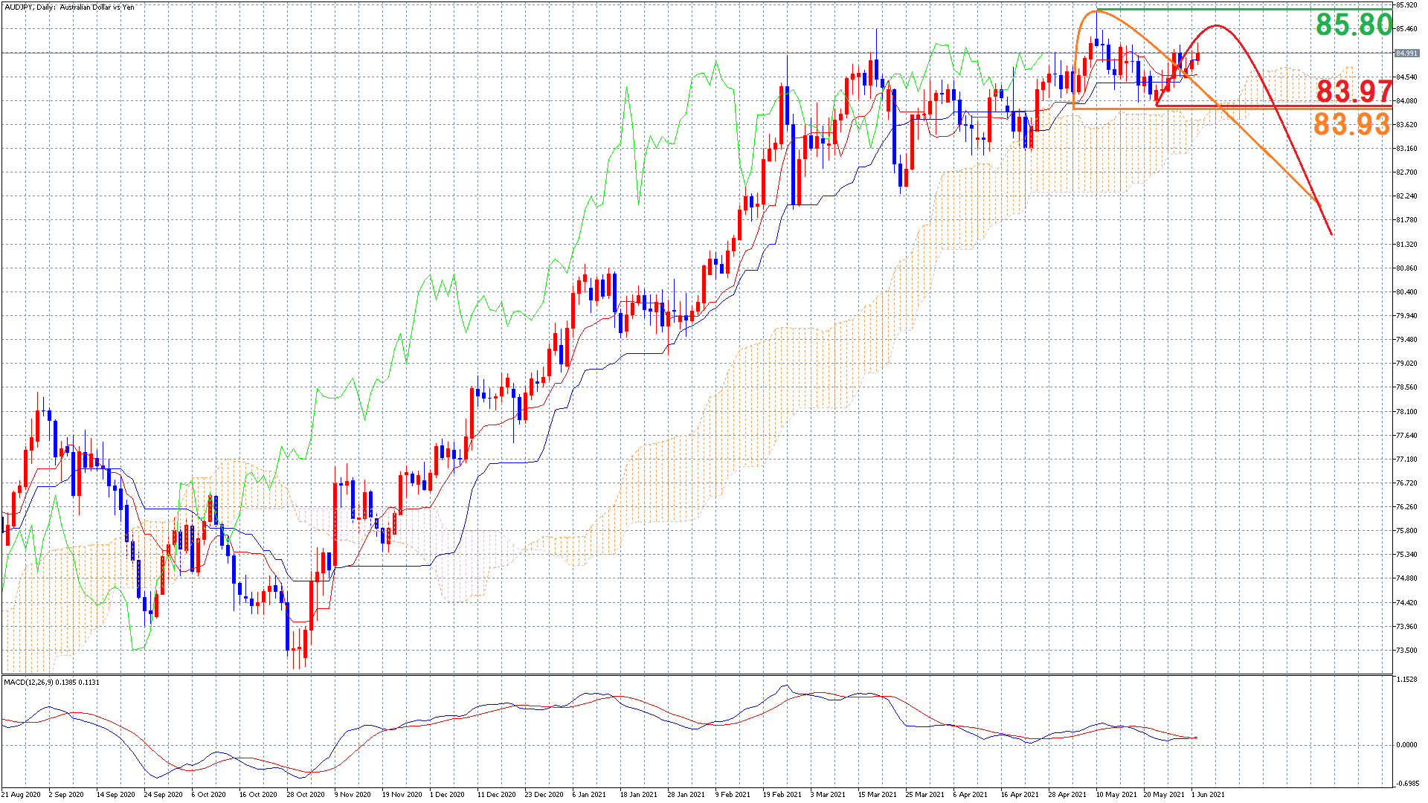Click the 0.0000 MACD scale value
1428x803 pixels.
pos(1406,744)
